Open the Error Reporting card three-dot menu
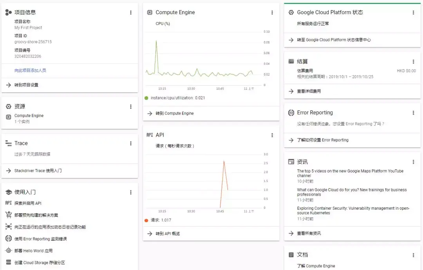423x270 pixels. click(413, 113)
